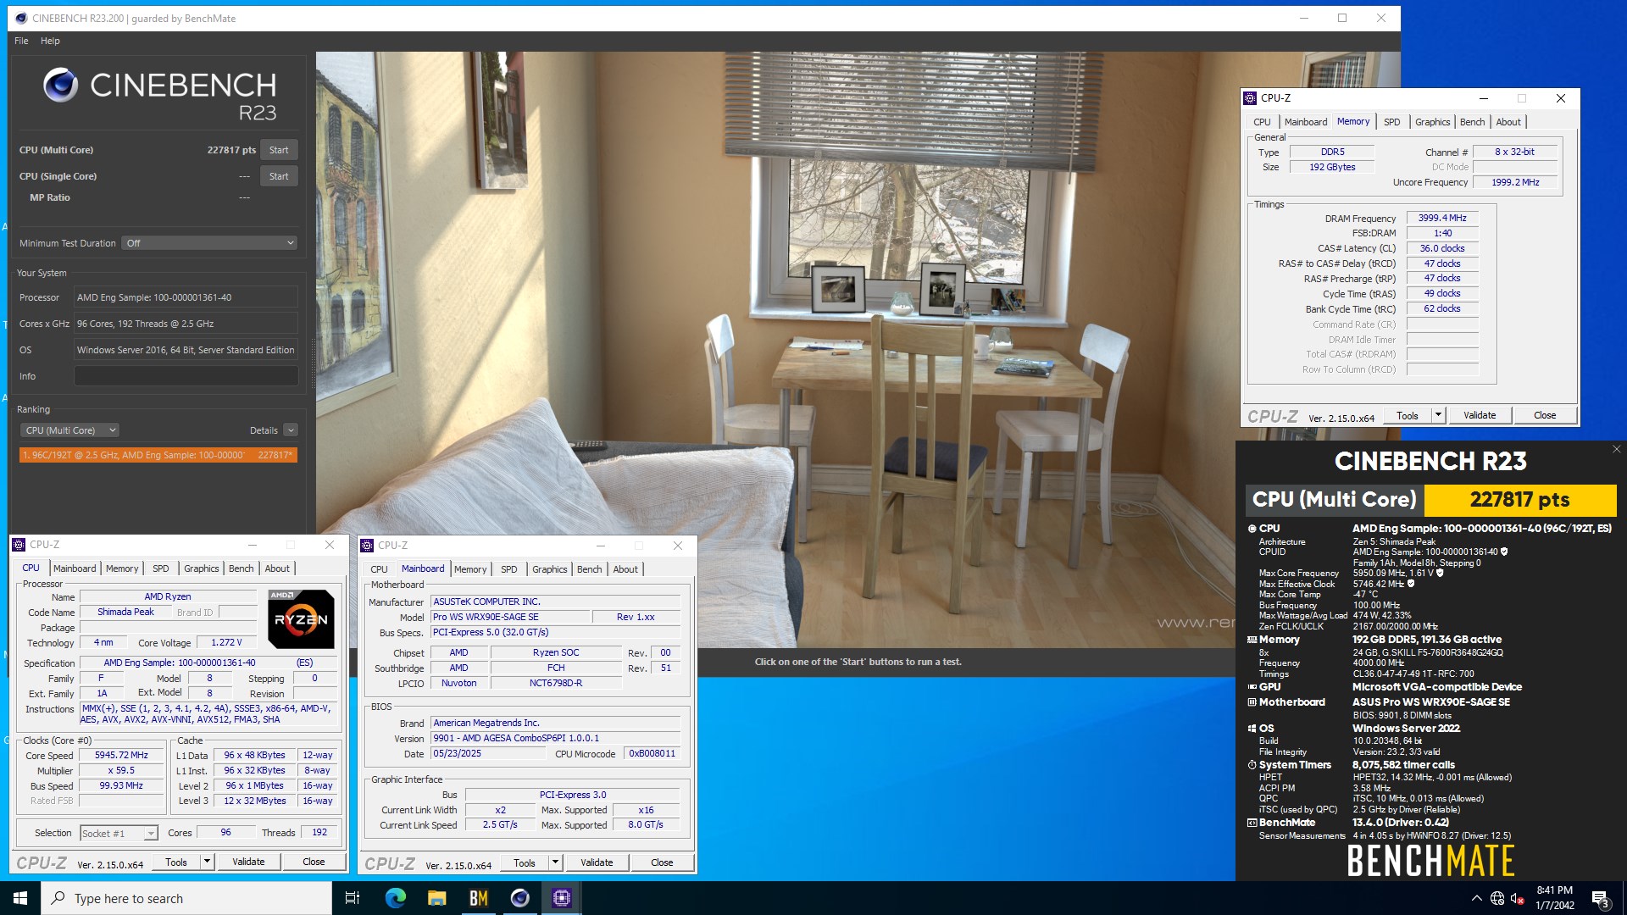Viewport: 1627px width, 915px height.
Task: Open Task View
Action: pyautogui.click(x=353, y=898)
